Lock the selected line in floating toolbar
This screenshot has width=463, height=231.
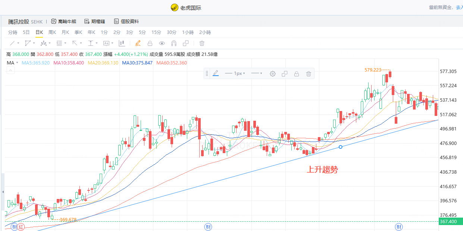pyautogui.click(x=297, y=74)
